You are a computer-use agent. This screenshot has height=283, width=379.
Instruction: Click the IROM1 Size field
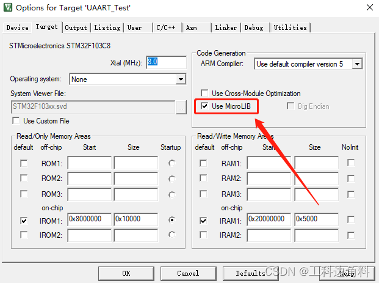pos(136,219)
